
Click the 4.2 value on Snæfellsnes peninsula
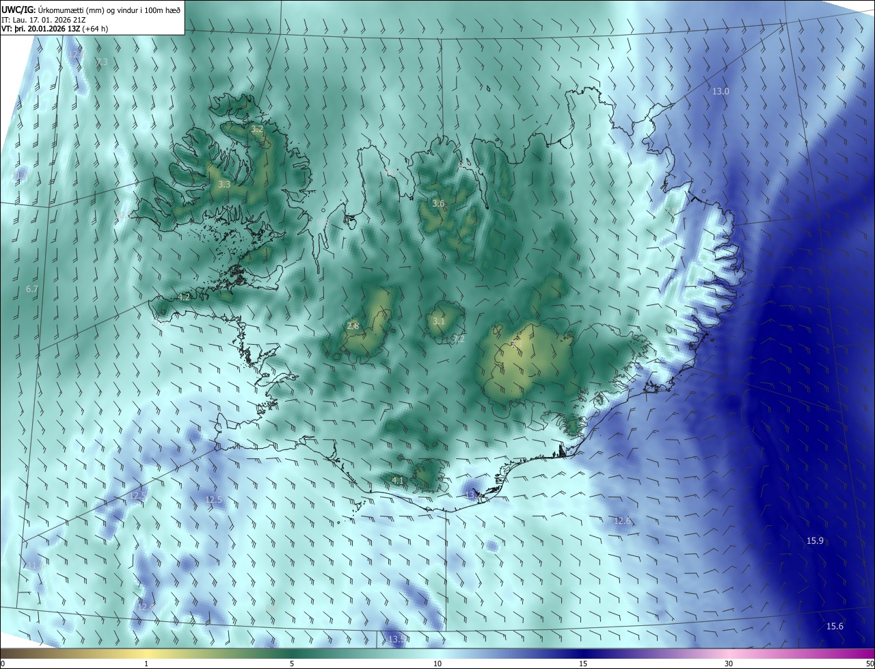(184, 296)
